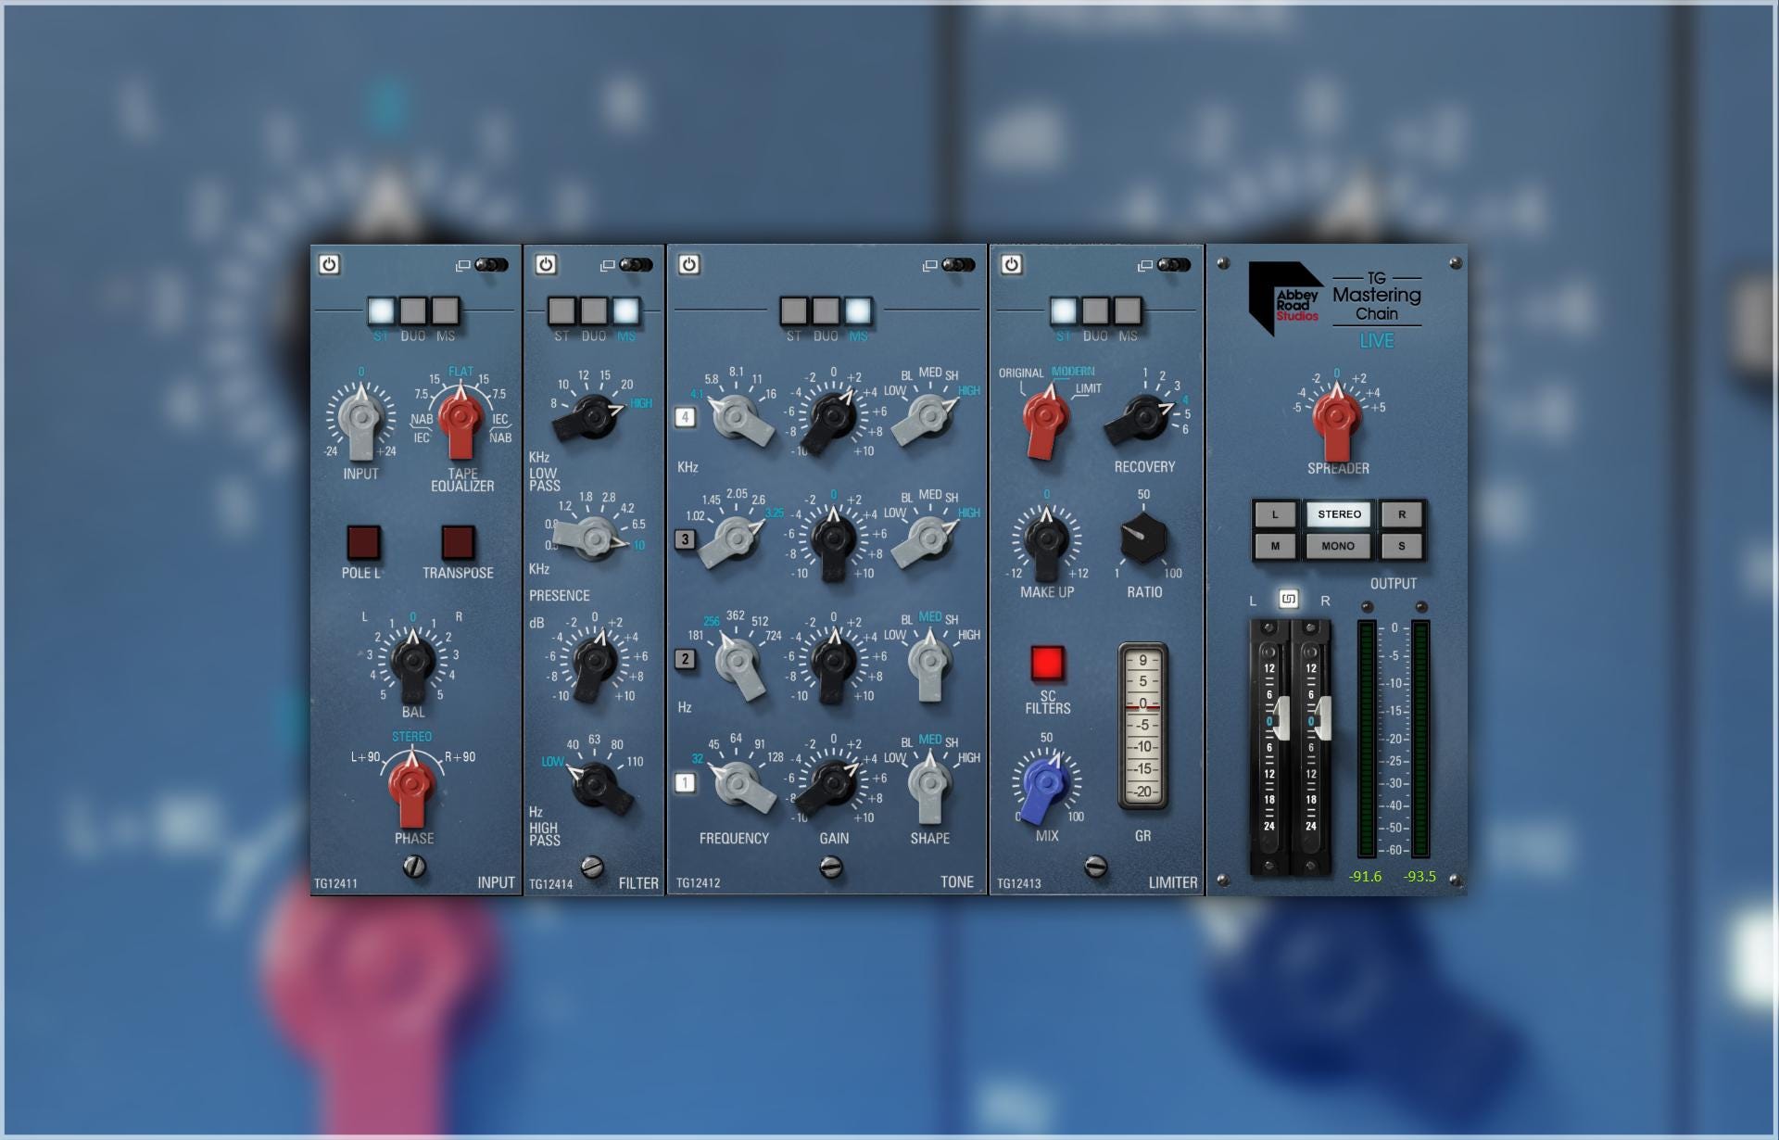1779x1140 pixels.
Task: Select ST mode on the FILTER module
Action: [x=561, y=310]
